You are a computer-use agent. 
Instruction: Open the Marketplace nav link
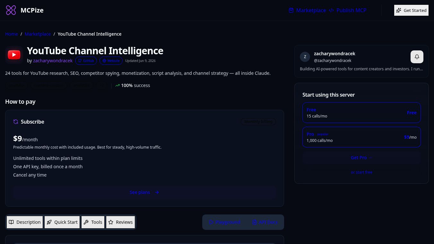(307, 10)
